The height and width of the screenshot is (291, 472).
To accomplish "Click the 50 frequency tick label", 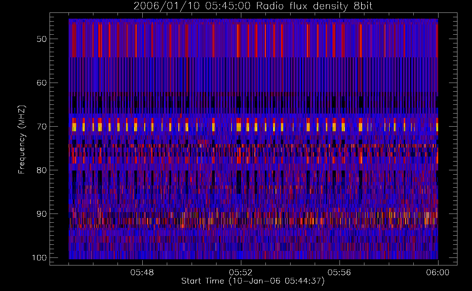I will pyautogui.click(x=42, y=39).
